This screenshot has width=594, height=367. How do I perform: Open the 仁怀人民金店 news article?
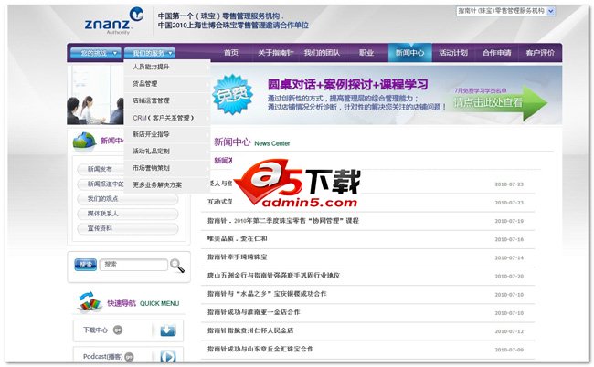(x=250, y=330)
